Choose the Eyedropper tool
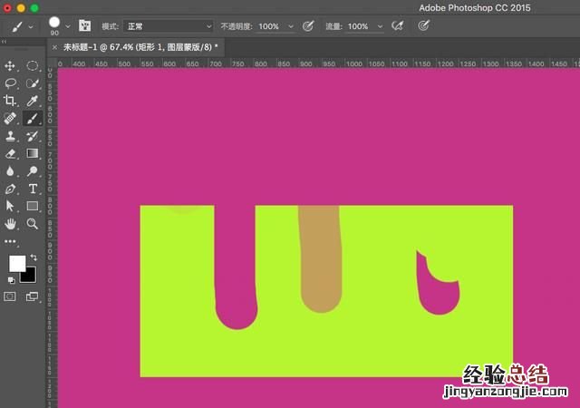Screen dimensions: 580x408 [x=33, y=101]
